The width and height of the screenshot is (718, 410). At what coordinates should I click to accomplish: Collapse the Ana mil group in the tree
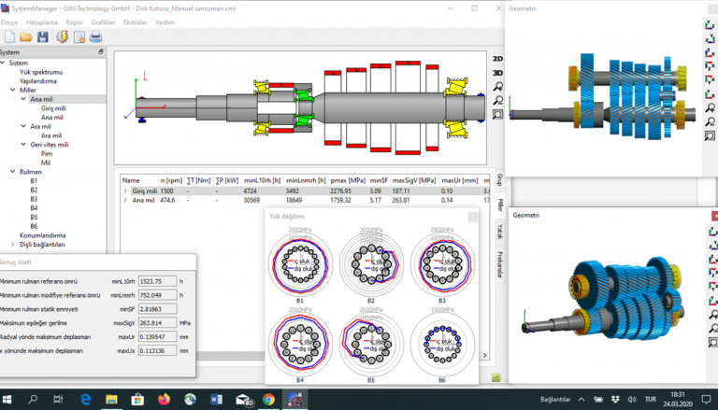point(23,99)
